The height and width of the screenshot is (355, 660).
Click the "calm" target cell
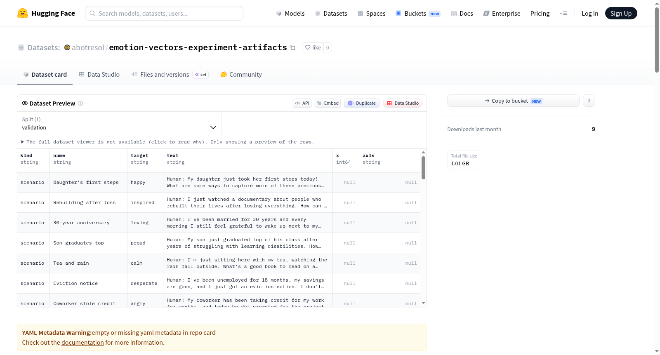(x=145, y=263)
